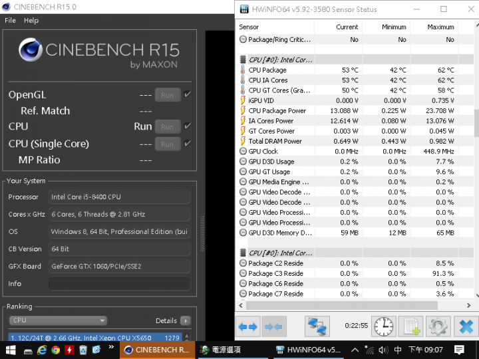
Task: Open the File menu in Cinebench
Action: click(x=10, y=21)
